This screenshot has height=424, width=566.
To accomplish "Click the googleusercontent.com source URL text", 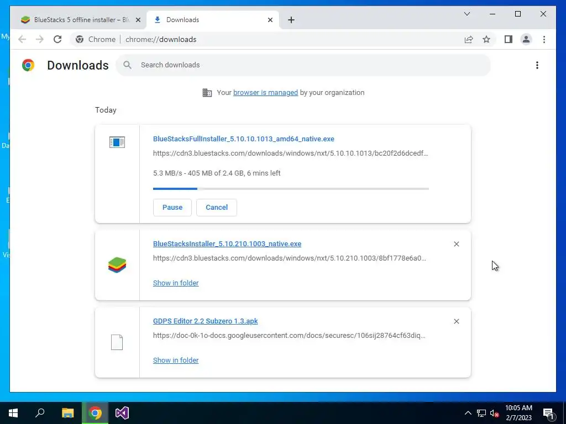I will [289, 335].
